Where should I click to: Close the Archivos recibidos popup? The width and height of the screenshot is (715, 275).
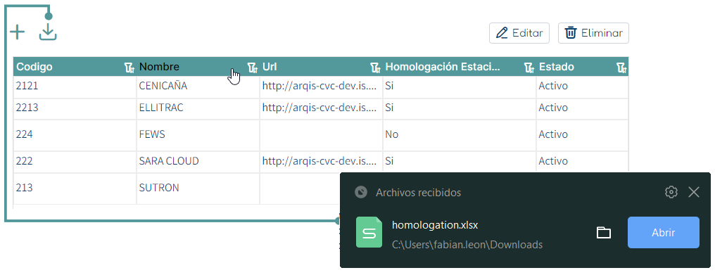pos(694,192)
